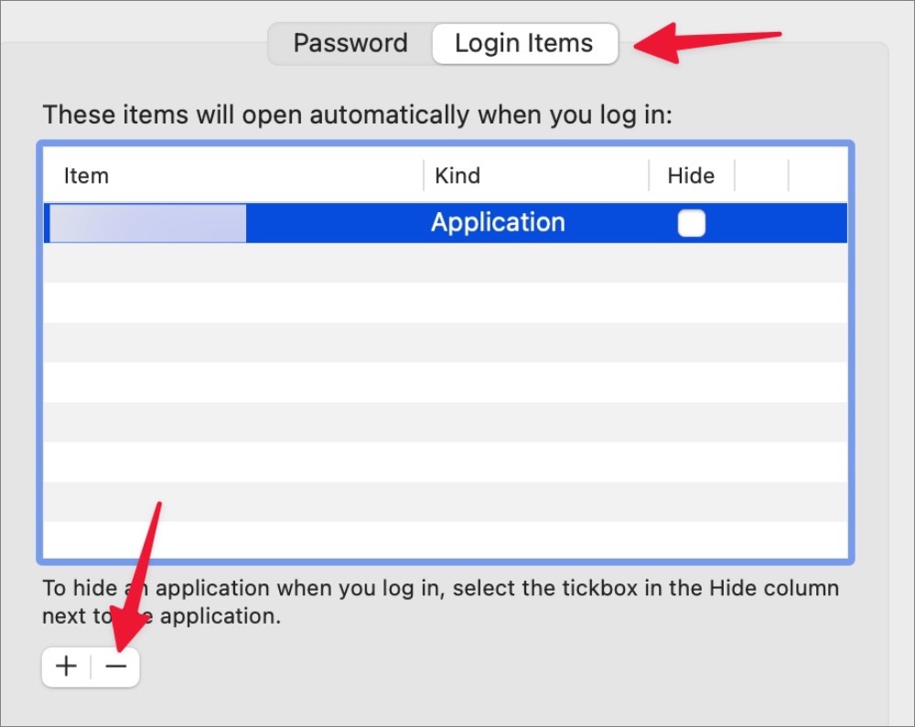Screen dimensions: 915x727
Task: Click the divider between Item and Kind headers
Action: click(x=424, y=176)
